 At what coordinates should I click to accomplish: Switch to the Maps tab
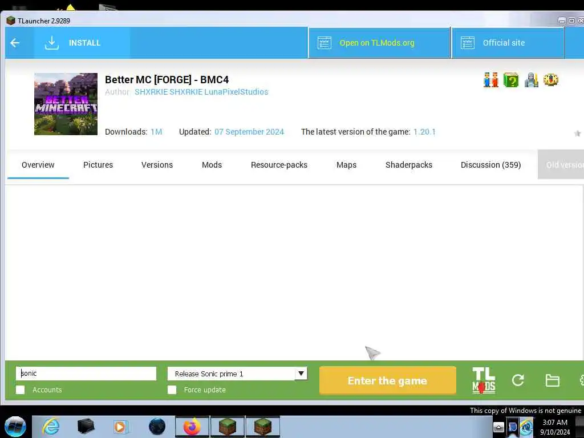(346, 165)
